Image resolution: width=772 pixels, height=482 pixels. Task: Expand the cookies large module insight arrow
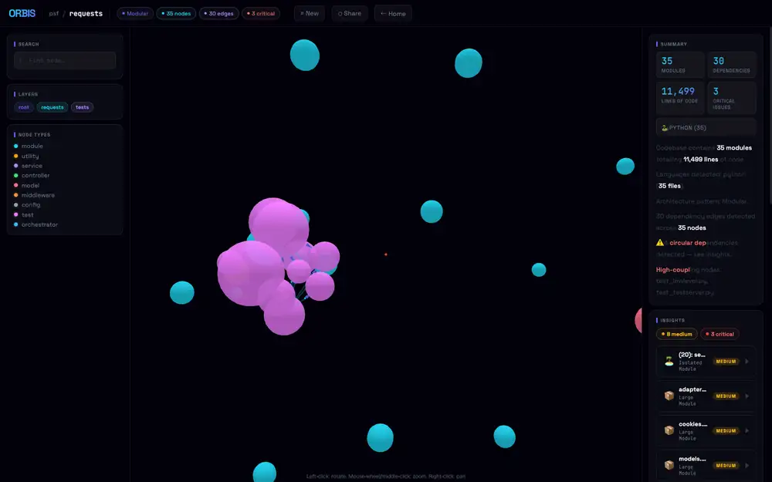point(747,430)
